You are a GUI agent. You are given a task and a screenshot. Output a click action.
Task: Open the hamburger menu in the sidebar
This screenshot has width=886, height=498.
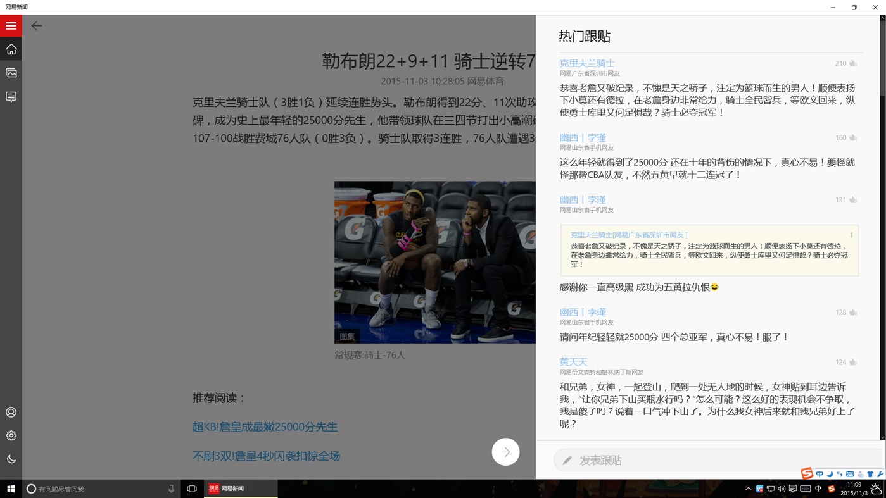tap(11, 26)
